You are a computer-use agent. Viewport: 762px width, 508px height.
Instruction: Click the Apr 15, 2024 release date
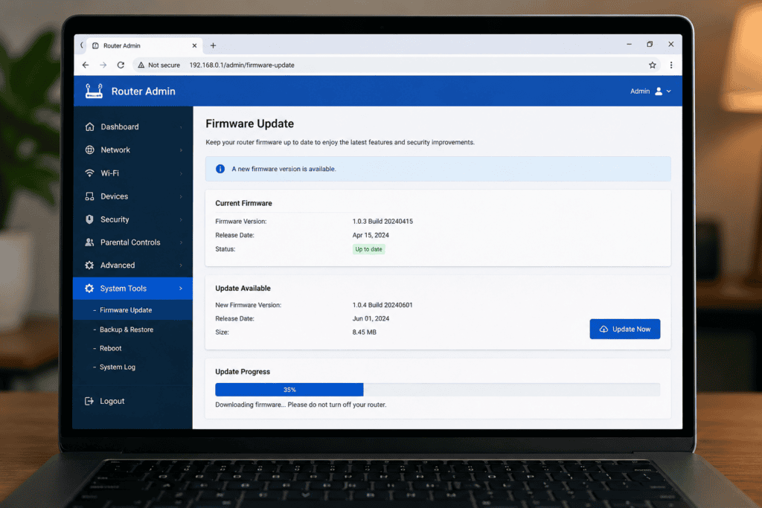371,235
